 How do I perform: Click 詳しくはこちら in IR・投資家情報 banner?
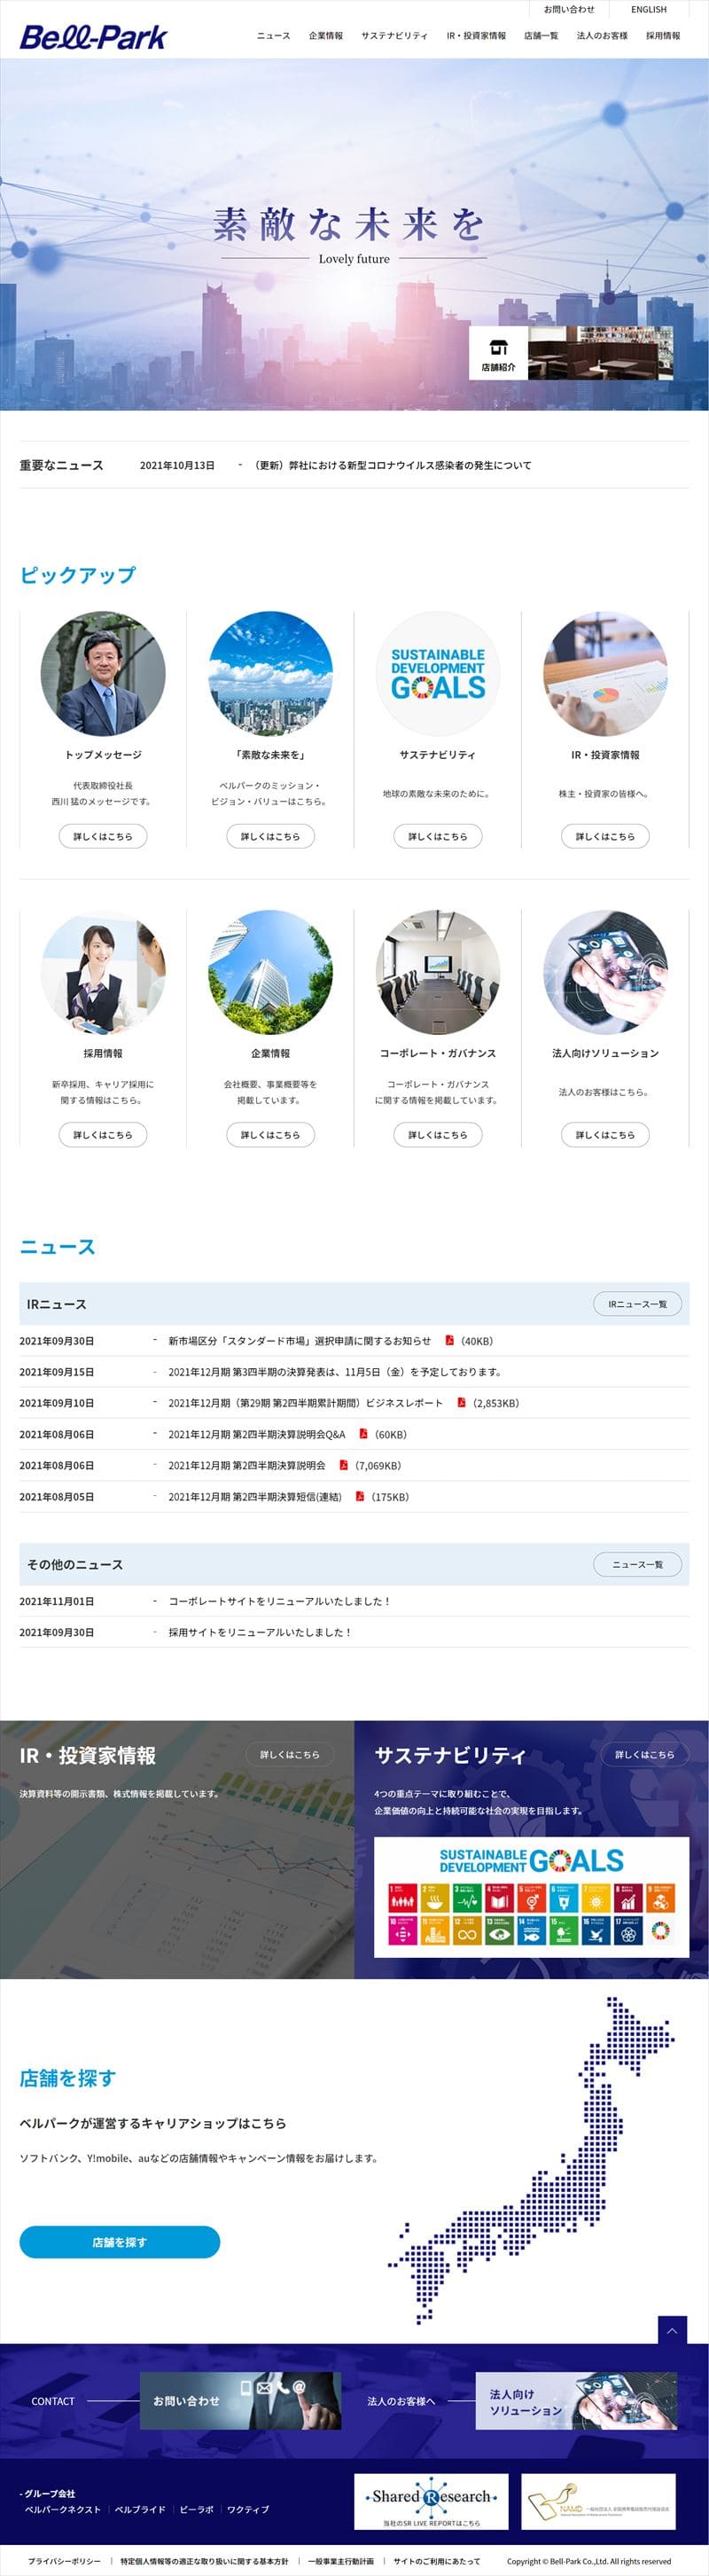click(x=290, y=1754)
